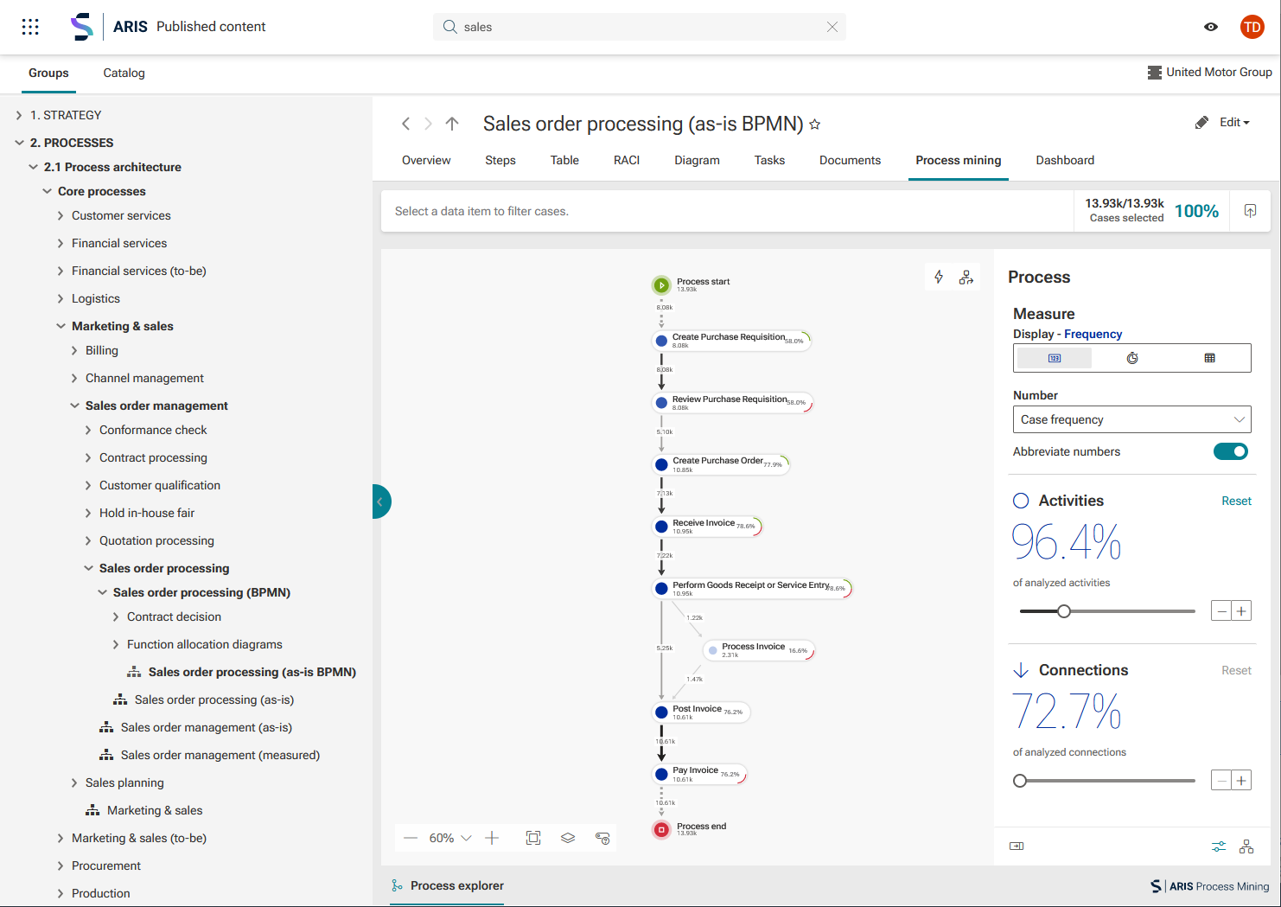Image resolution: width=1281 pixels, height=907 pixels.
Task: Decrease Activities with the minus button
Action: 1221,611
